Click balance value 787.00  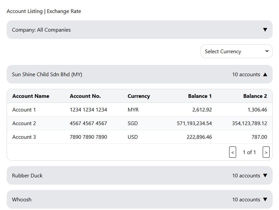click(x=259, y=137)
